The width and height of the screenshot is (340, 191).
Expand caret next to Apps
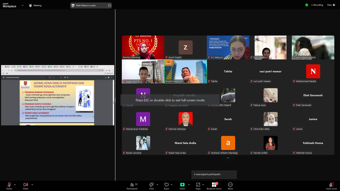pos(203,185)
